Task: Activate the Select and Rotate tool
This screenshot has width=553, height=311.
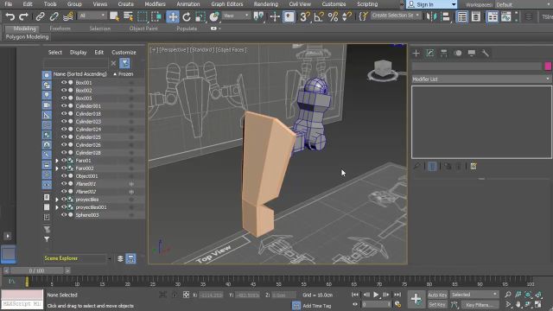Action: [187, 16]
